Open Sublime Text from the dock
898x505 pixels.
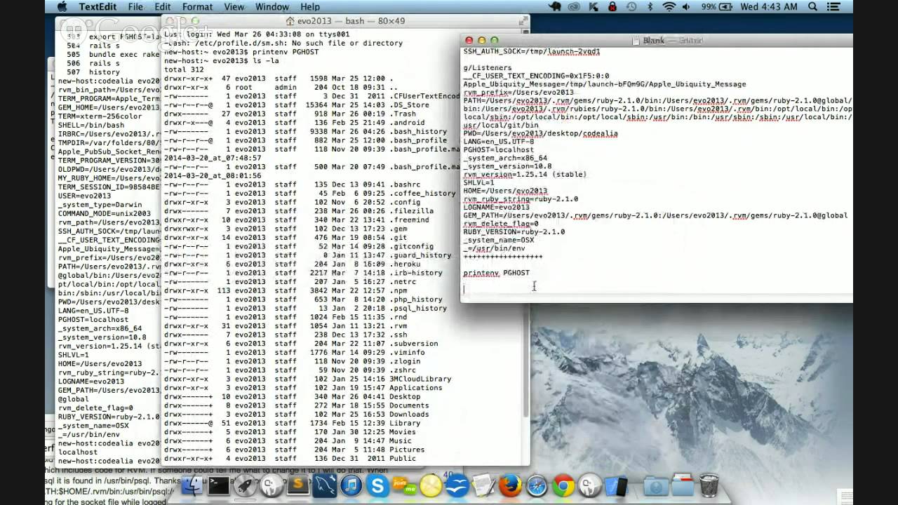tap(297, 485)
